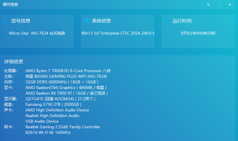Select AMD Ryzen 7 7800X3D processor line
The width and height of the screenshot is (238, 141).
coord(68,71)
